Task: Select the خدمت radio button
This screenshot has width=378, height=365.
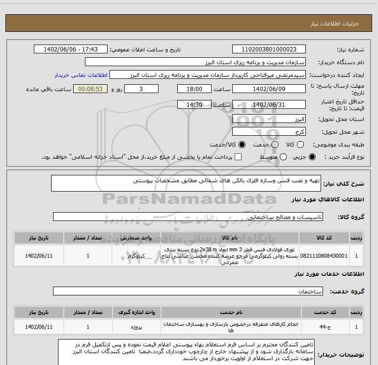Action: [275, 145]
